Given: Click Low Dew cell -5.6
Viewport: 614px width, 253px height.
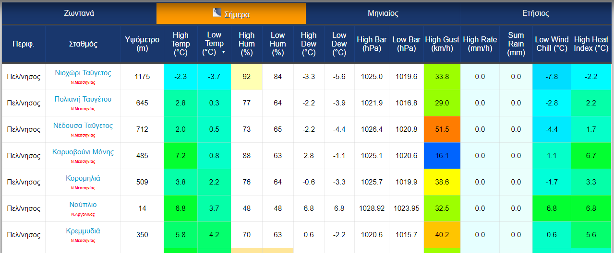Looking at the screenshot, I should (x=339, y=77).
